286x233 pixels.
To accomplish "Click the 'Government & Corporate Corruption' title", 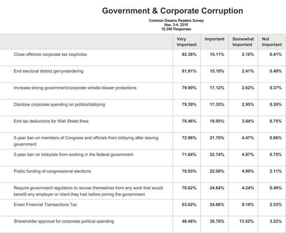I will click(172, 11).
